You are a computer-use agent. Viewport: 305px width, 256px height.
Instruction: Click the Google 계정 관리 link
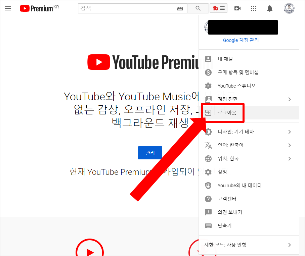(241, 40)
